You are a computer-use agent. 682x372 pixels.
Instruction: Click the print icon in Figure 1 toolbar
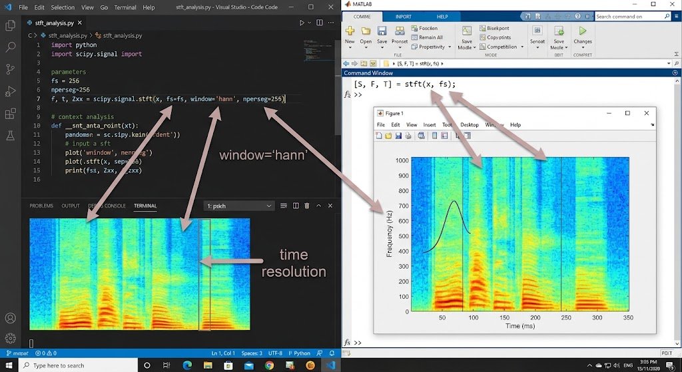pos(408,136)
